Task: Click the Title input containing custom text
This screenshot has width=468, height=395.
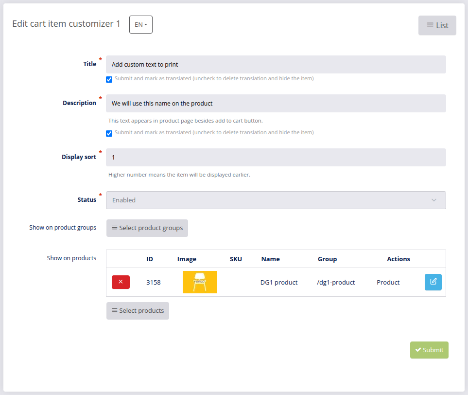Action: (x=276, y=64)
